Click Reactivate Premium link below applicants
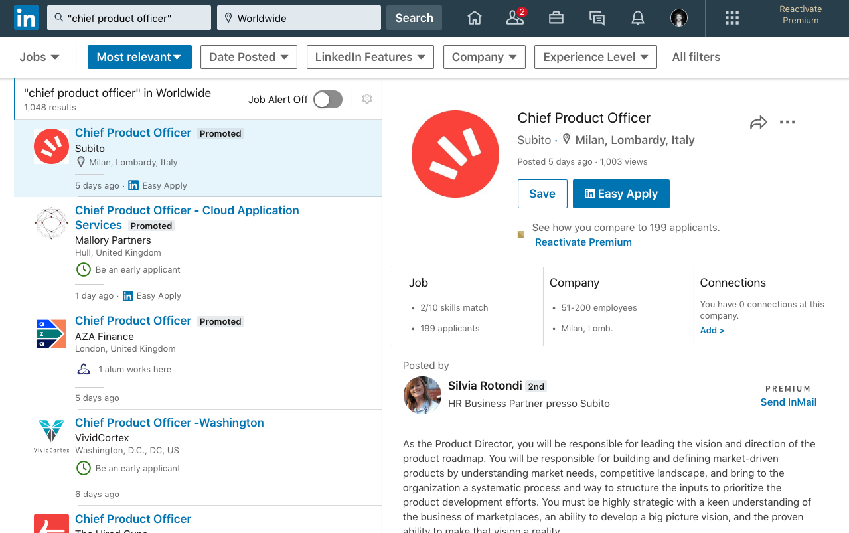Viewport: 849px width, 533px height. tap(583, 242)
